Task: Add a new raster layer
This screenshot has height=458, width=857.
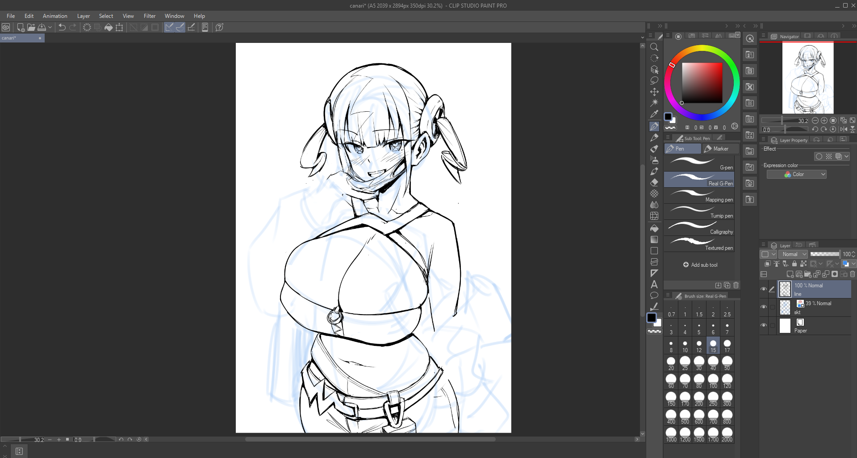Action: (790, 274)
